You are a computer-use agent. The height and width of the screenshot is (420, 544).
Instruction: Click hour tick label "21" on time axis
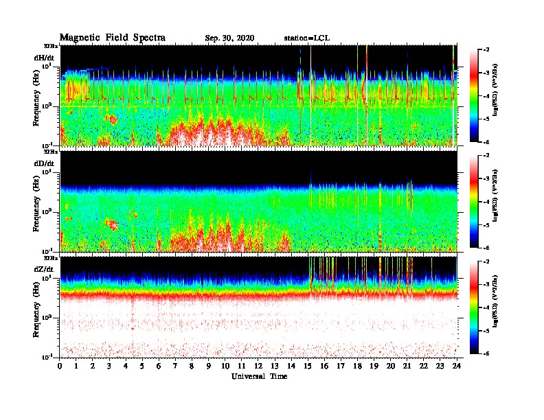(x=407, y=366)
